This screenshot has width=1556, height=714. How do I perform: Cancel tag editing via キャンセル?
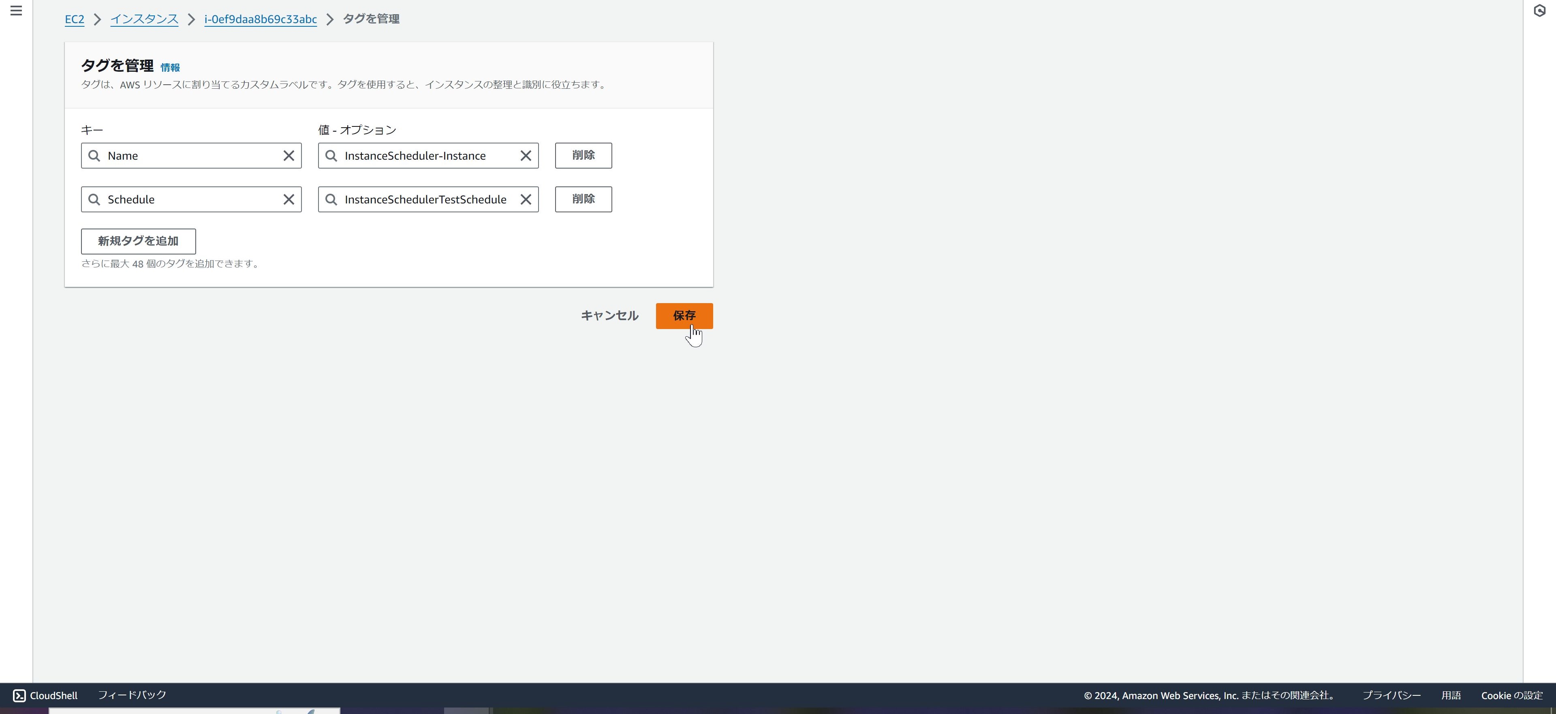pyautogui.click(x=609, y=315)
